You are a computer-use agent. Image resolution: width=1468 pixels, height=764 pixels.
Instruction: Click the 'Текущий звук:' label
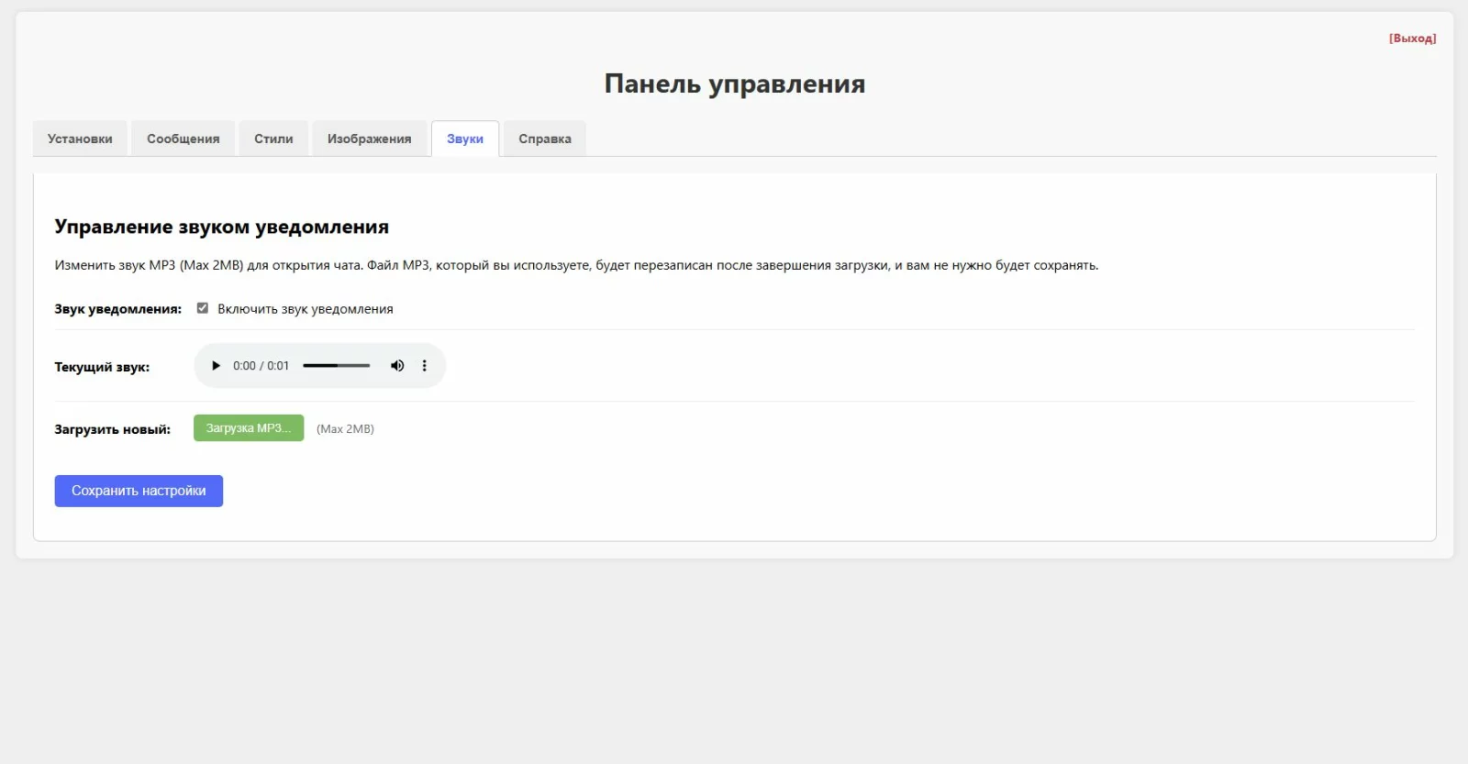[102, 367]
